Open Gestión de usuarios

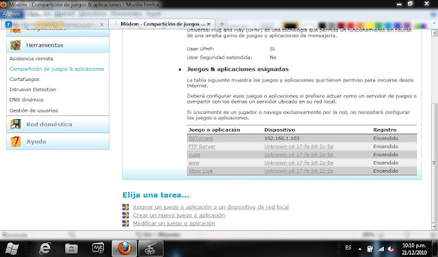pyautogui.click(x=34, y=110)
